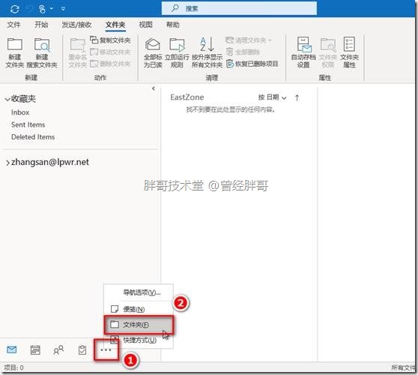Open People contacts in navigation bar
Screen dimensions: 418x375
(58, 349)
